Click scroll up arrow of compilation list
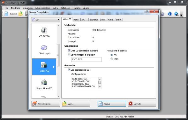 58,25
